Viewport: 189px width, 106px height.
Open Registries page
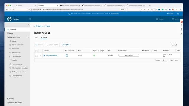(15, 49)
